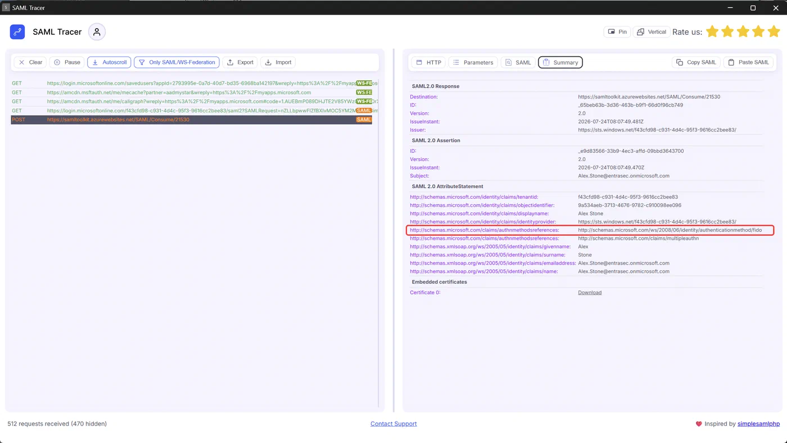Import a trace file
The height and width of the screenshot is (443, 787).
(278, 62)
